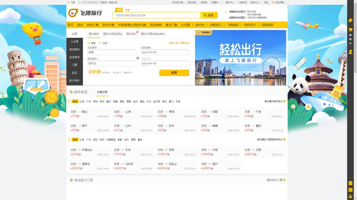
Task: Open the 出发日期 date picker
Action: (x=165, y=52)
